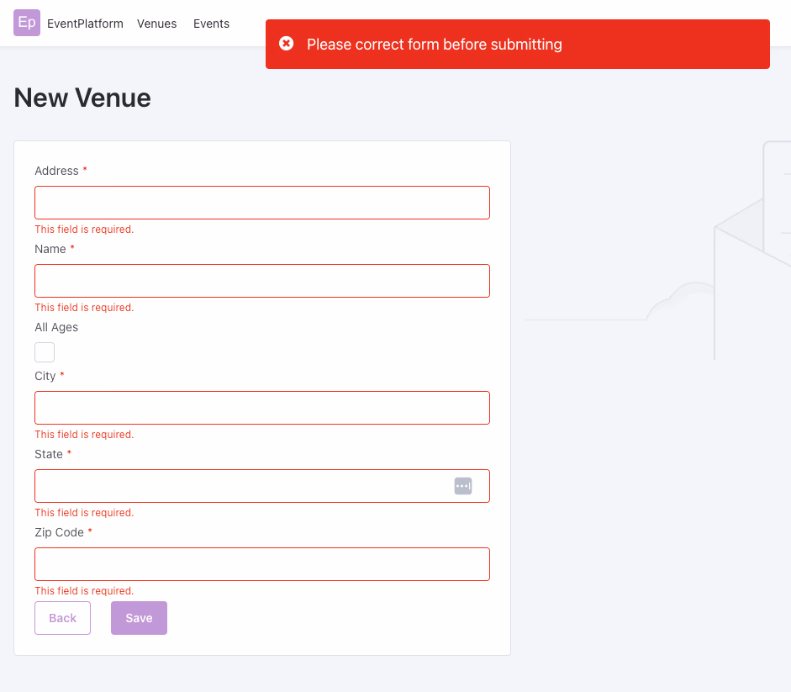Click into the Name text field

click(x=261, y=281)
